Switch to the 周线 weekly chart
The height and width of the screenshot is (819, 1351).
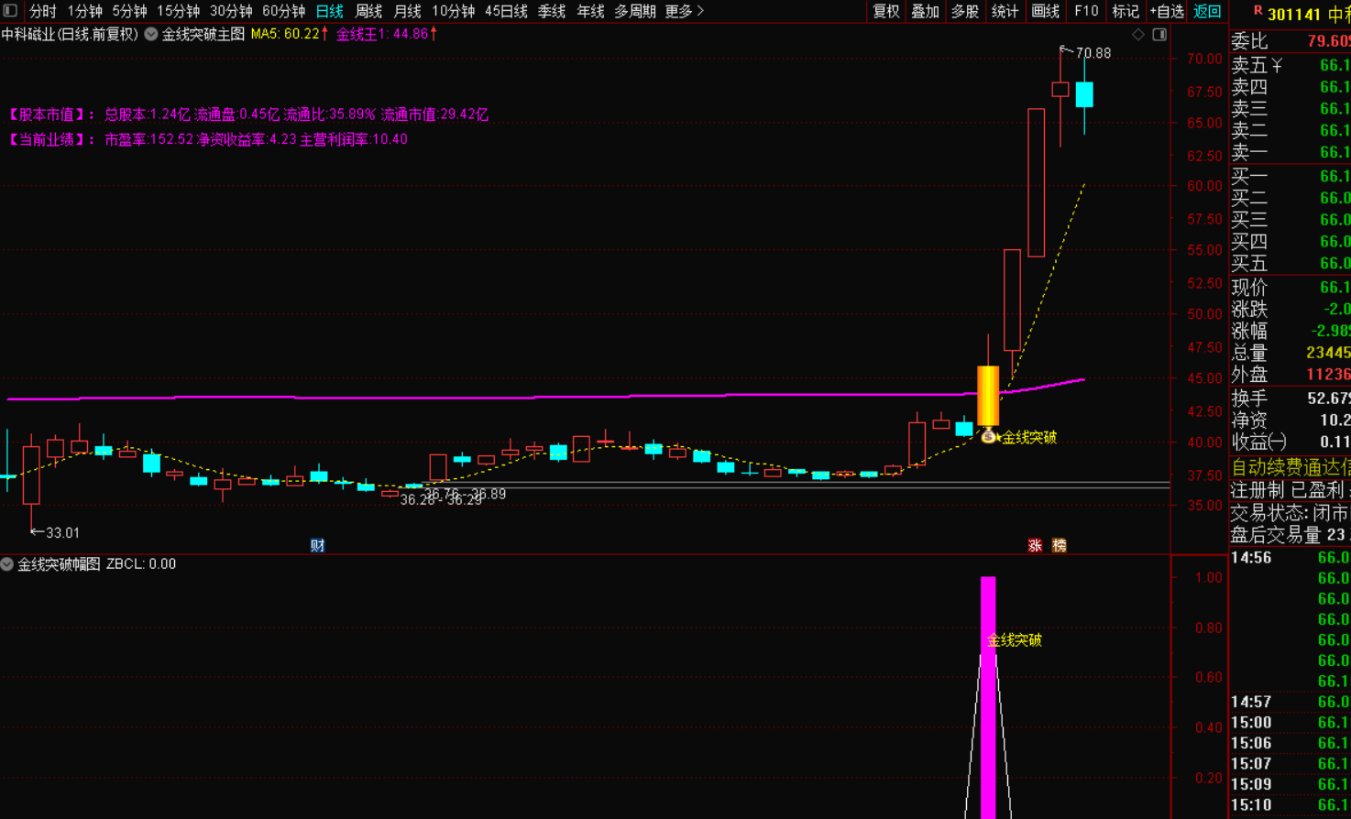pos(368,11)
